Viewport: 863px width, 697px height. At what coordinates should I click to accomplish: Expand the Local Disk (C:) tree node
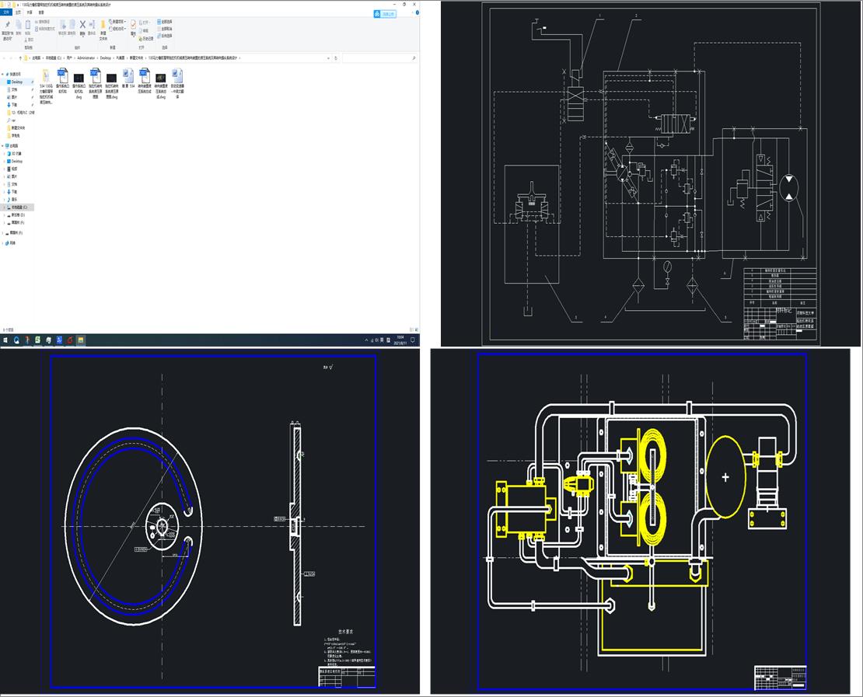(3, 207)
